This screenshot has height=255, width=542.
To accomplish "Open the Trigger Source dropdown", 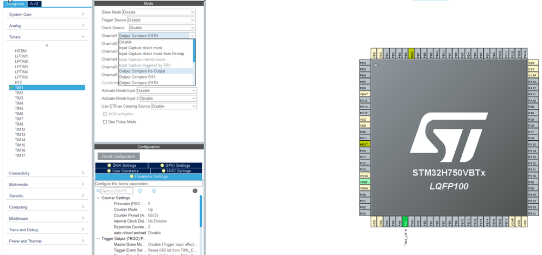I will pyautogui.click(x=161, y=20).
